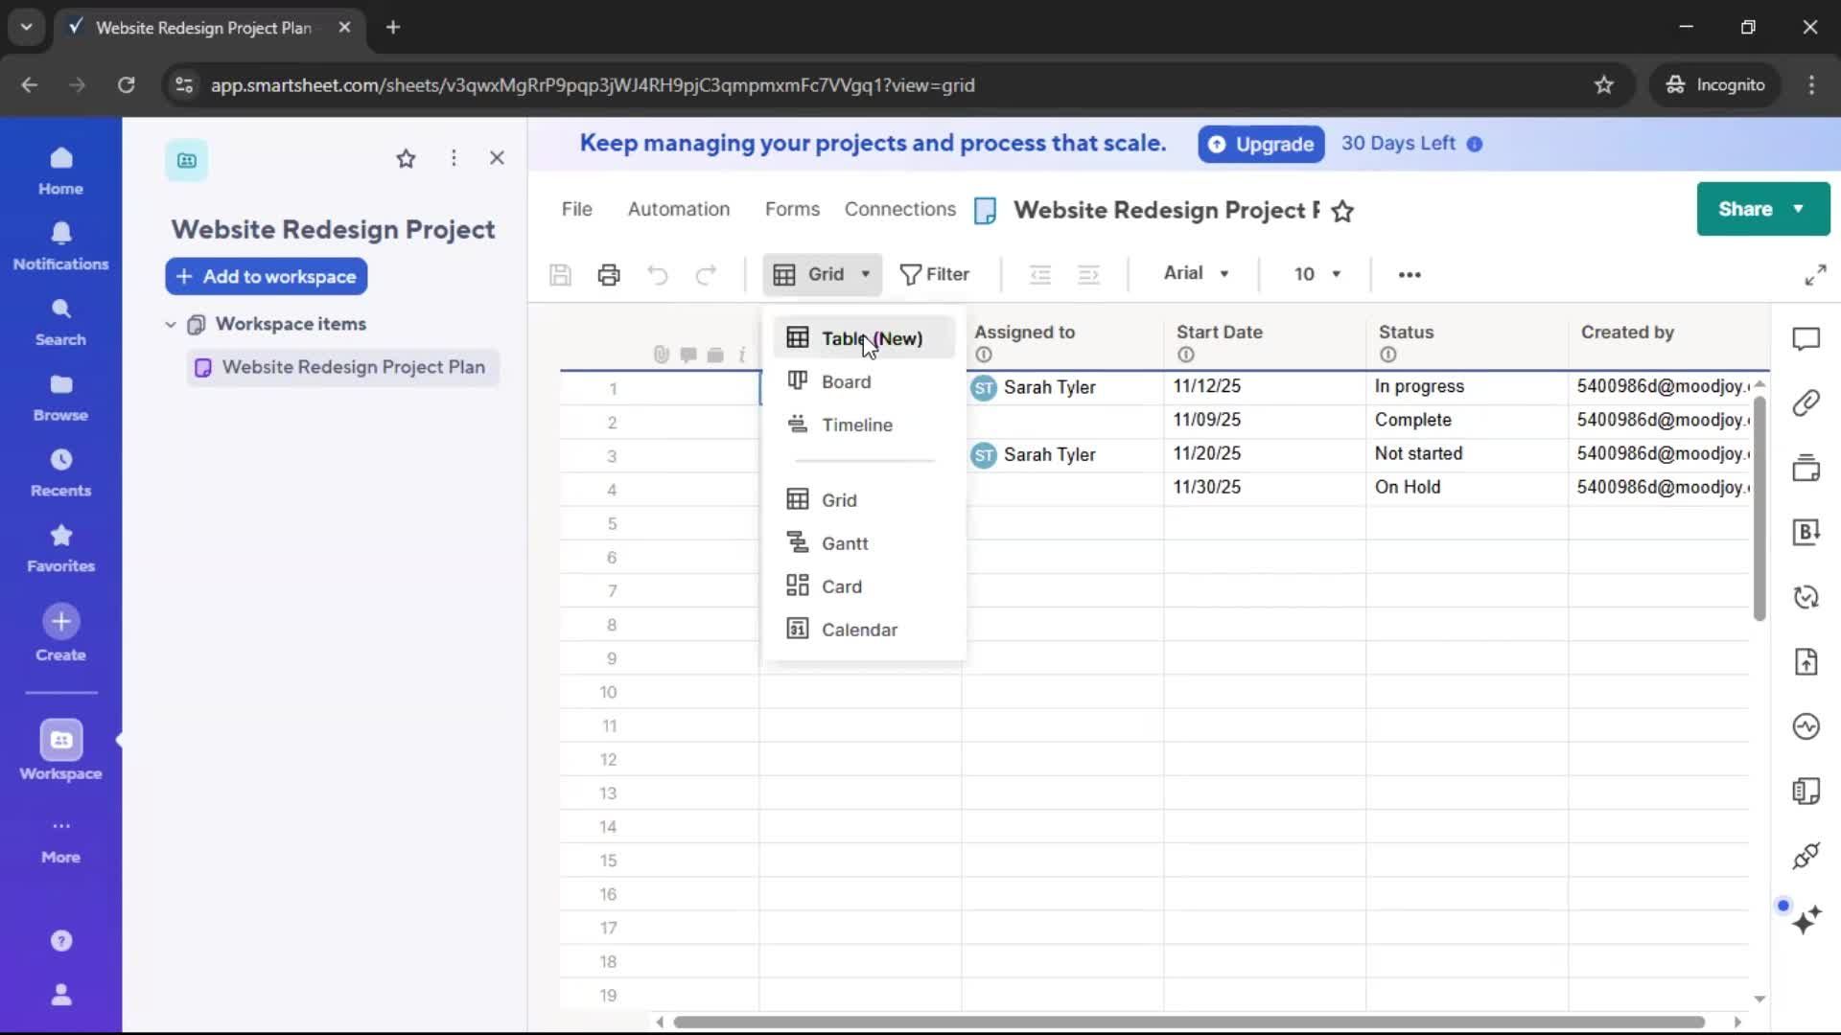Star the Website Redesign Project Plan sheet
The image size is (1841, 1035).
coord(1343,211)
